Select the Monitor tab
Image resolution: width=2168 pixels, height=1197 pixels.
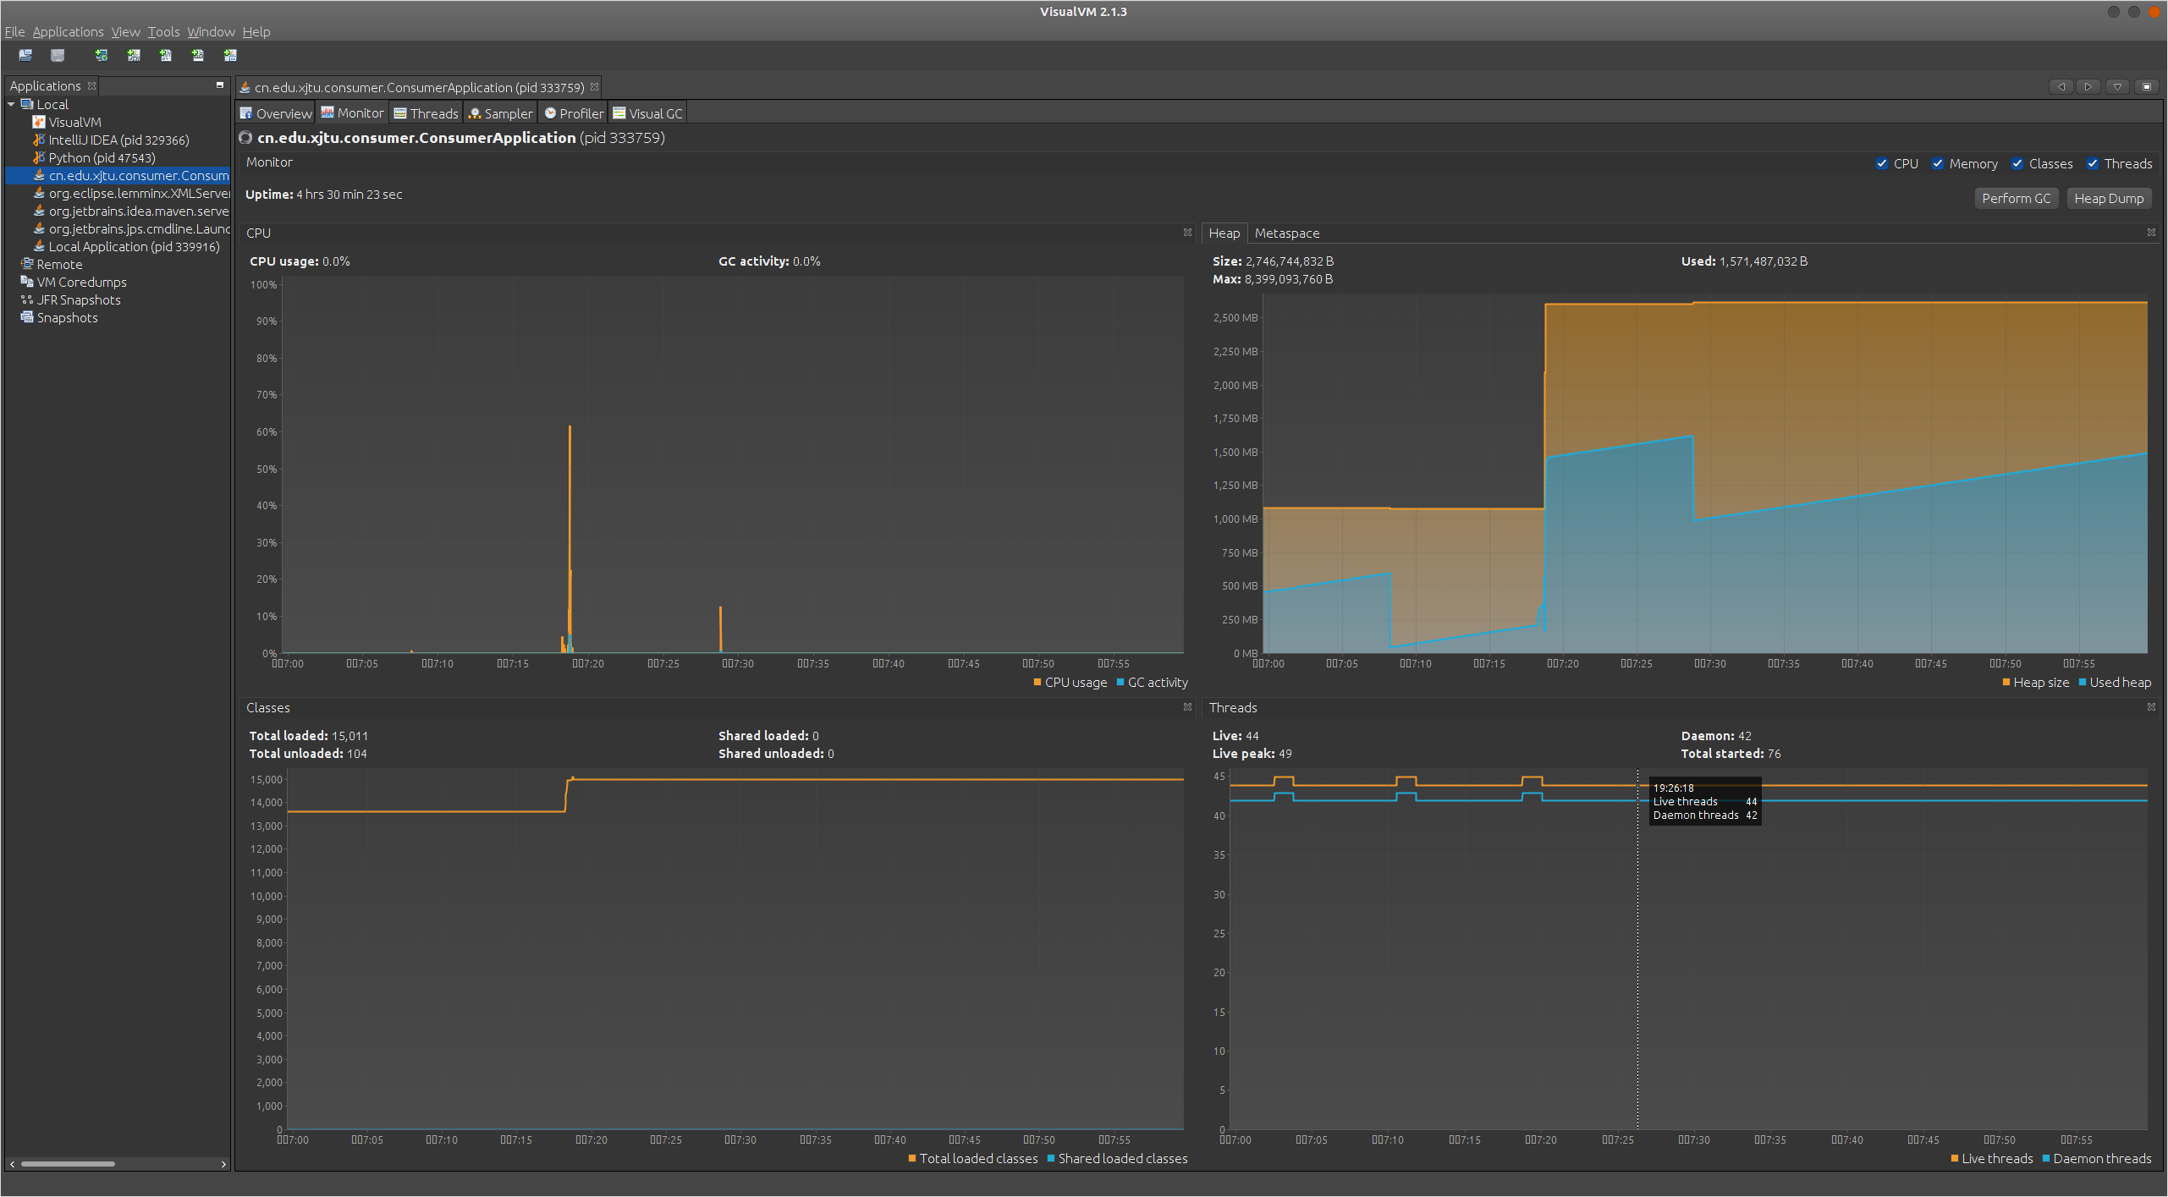coord(352,113)
